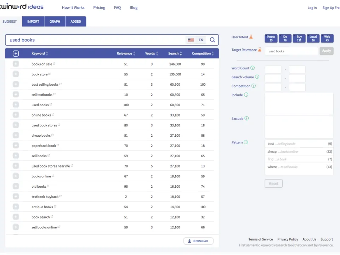Toggle the Web intent filter
340x255 pixels.
coord(327,38)
